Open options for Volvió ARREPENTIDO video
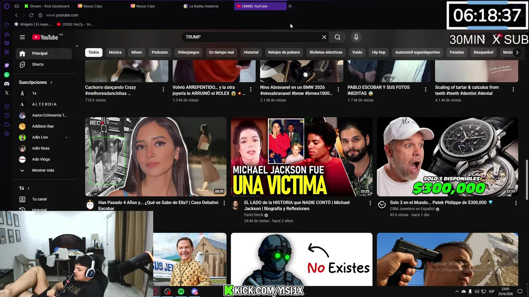The image size is (529, 297). [x=250, y=90]
